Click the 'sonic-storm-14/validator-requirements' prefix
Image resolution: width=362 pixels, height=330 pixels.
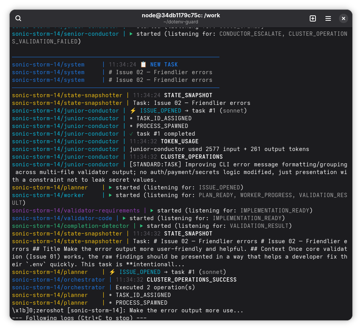pos(76,211)
